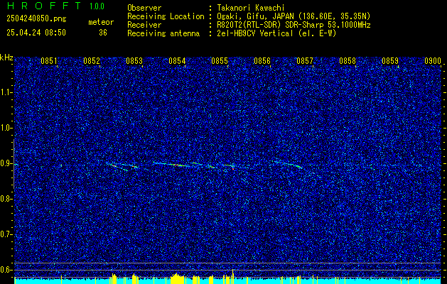Image resolution: width=447 pixels, height=284 pixels.
Task: Click the 0854 time marker
Action: point(177,61)
